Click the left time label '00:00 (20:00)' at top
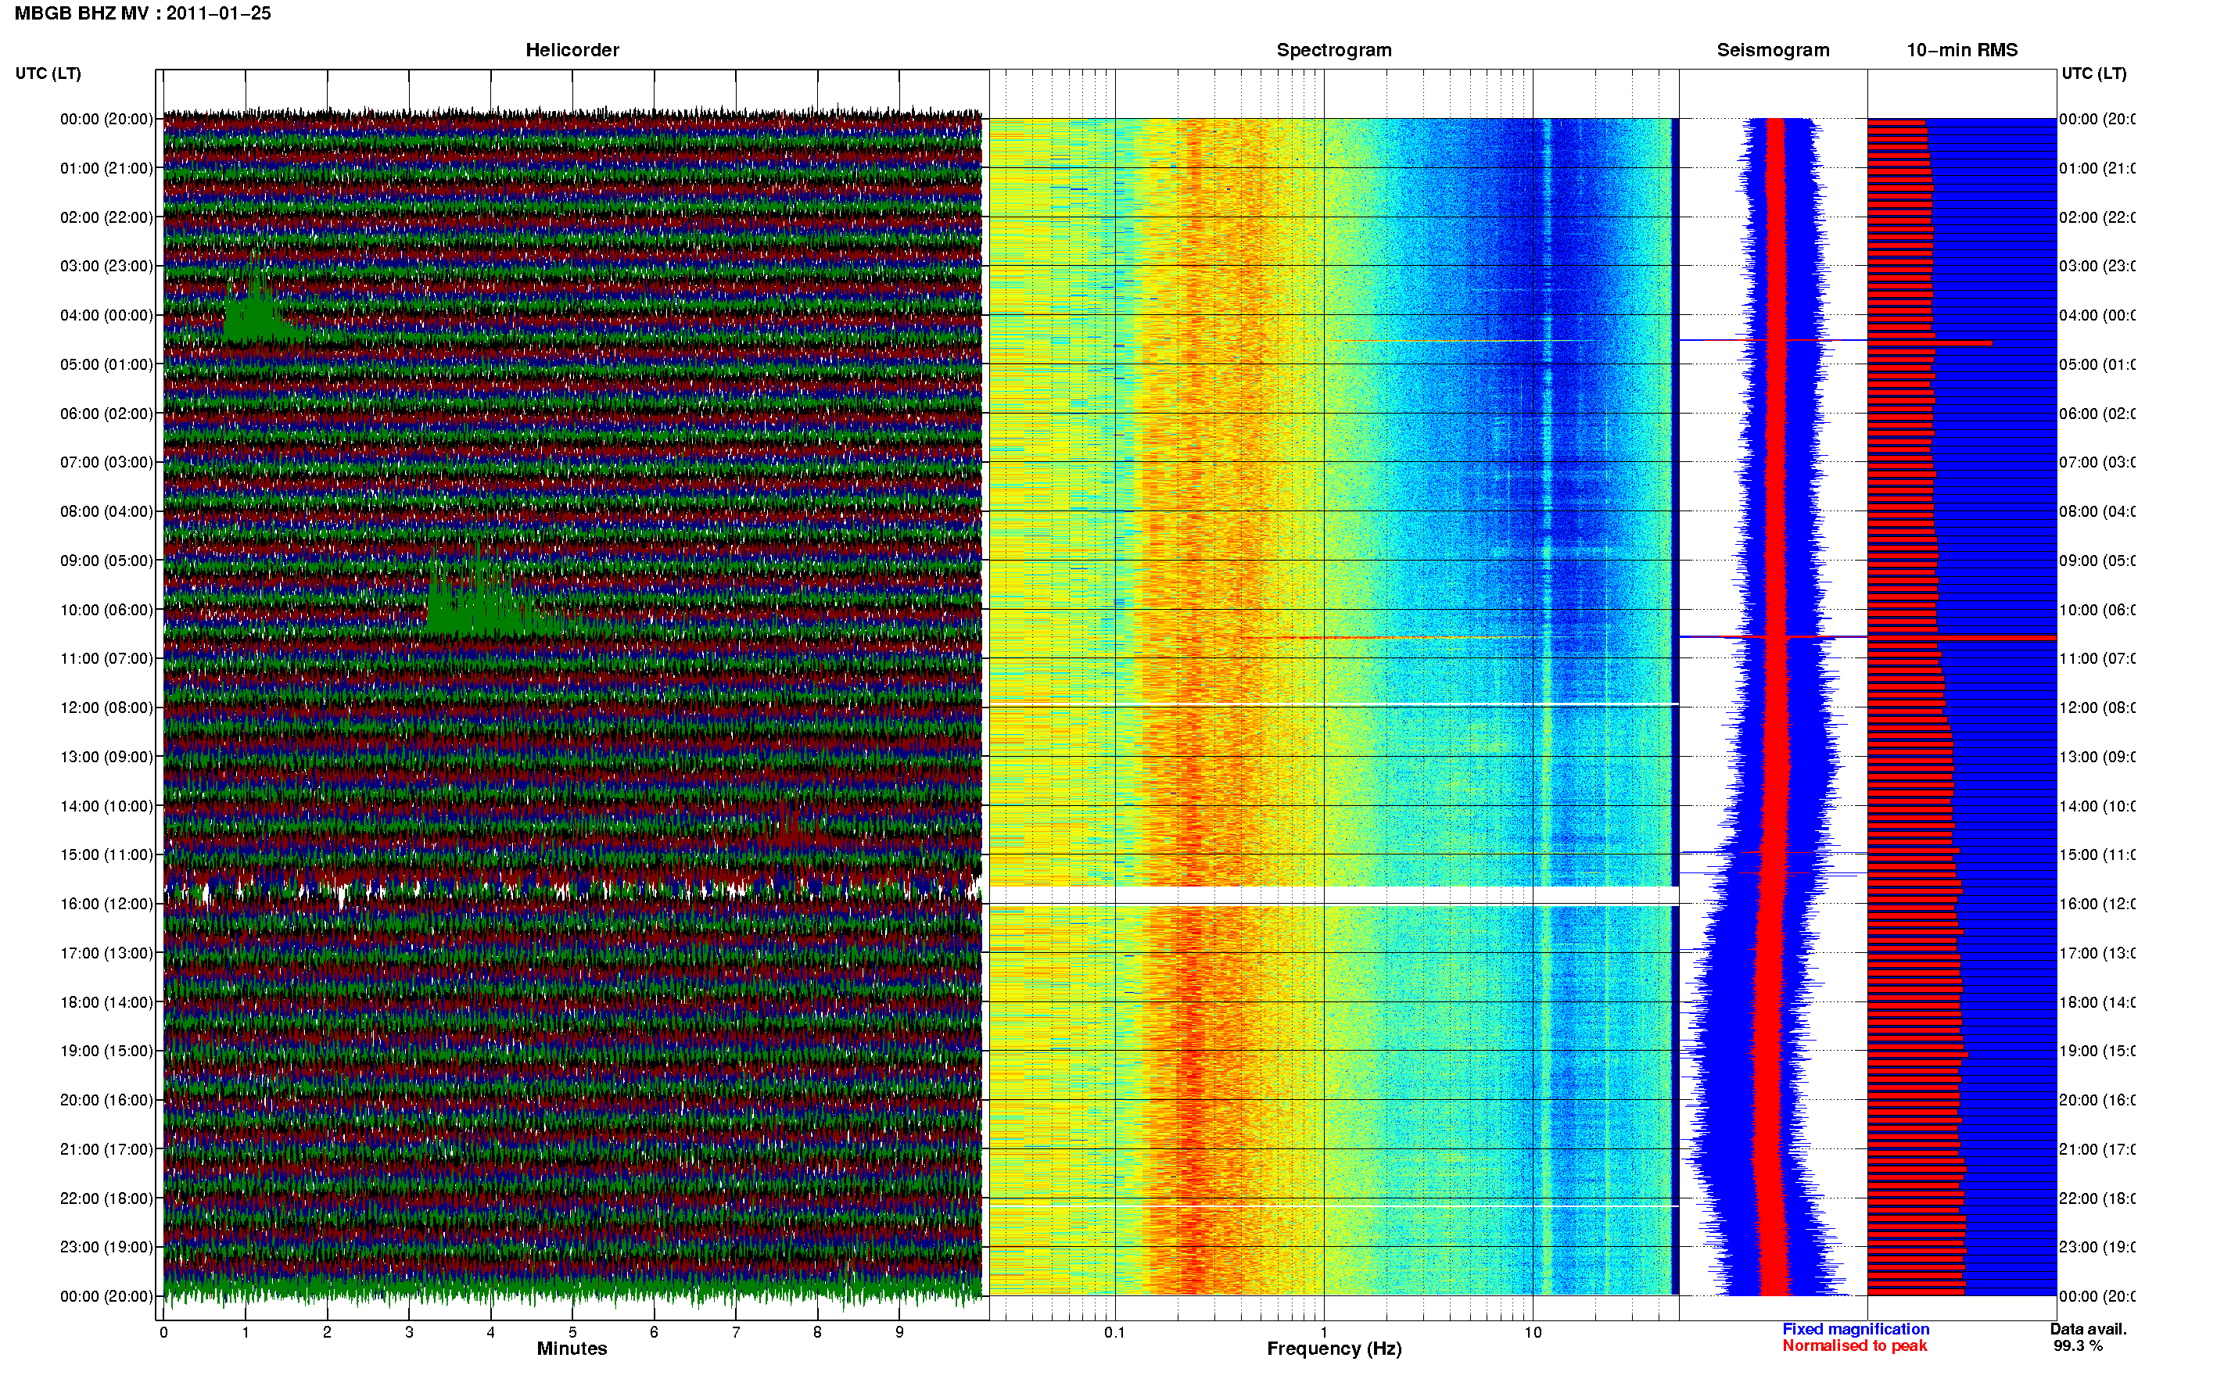 point(106,119)
